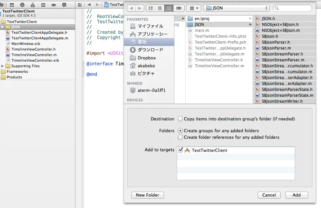The image size is (321, 208).
Task: Open the Breakpoint navigator icon
Action: point(54,5)
